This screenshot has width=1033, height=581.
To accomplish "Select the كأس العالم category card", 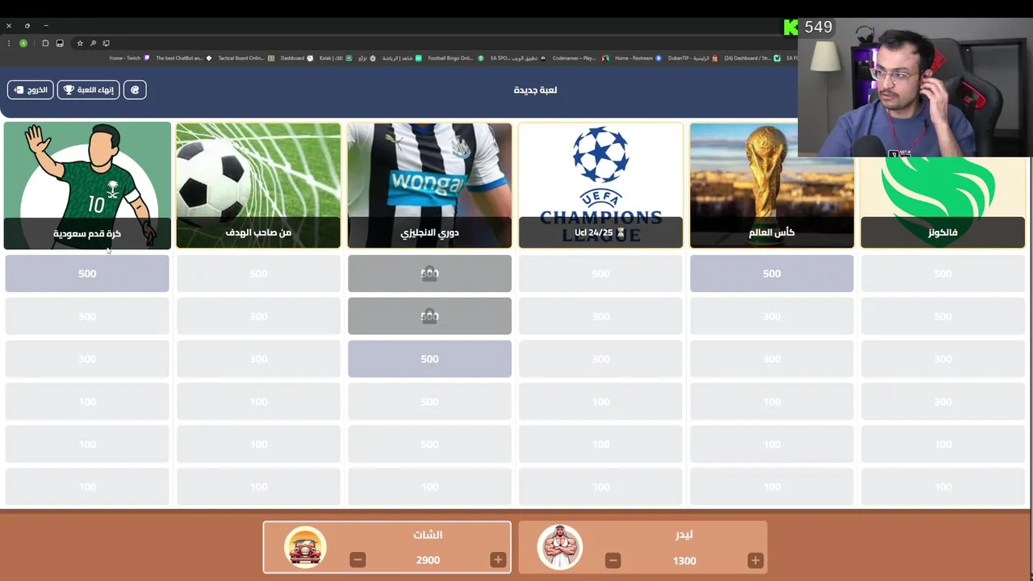I will point(772,186).
